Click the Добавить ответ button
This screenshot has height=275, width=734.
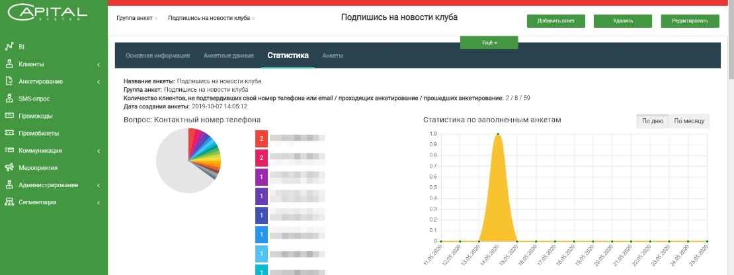click(555, 20)
